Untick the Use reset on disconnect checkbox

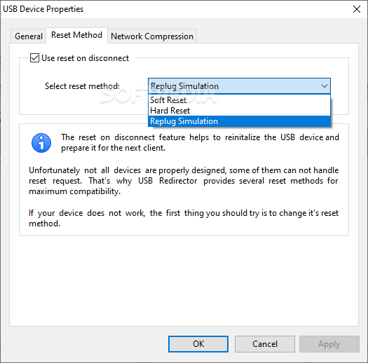pyautogui.click(x=34, y=57)
